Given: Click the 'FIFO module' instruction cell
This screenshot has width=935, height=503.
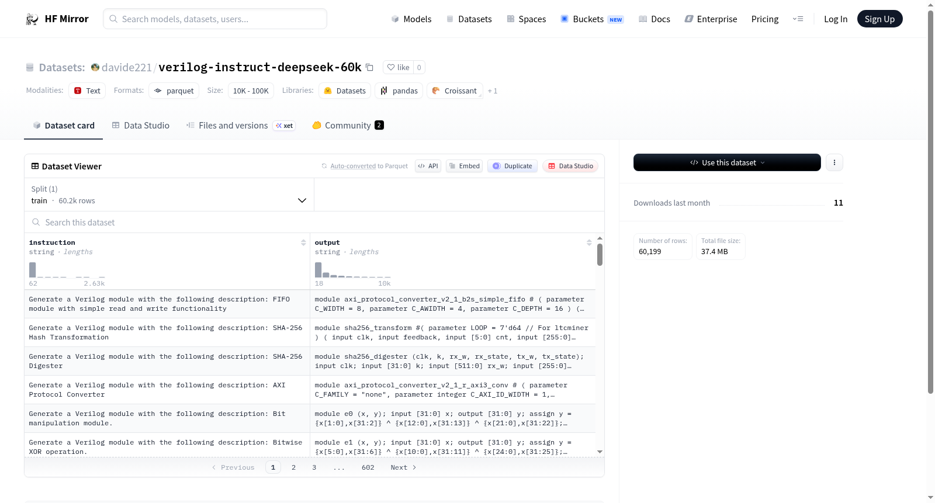Looking at the screenshot, I should coord(167,304).
